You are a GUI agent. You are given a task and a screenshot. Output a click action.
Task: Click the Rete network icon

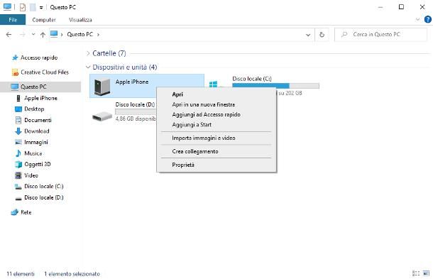(x=15, y=212)
